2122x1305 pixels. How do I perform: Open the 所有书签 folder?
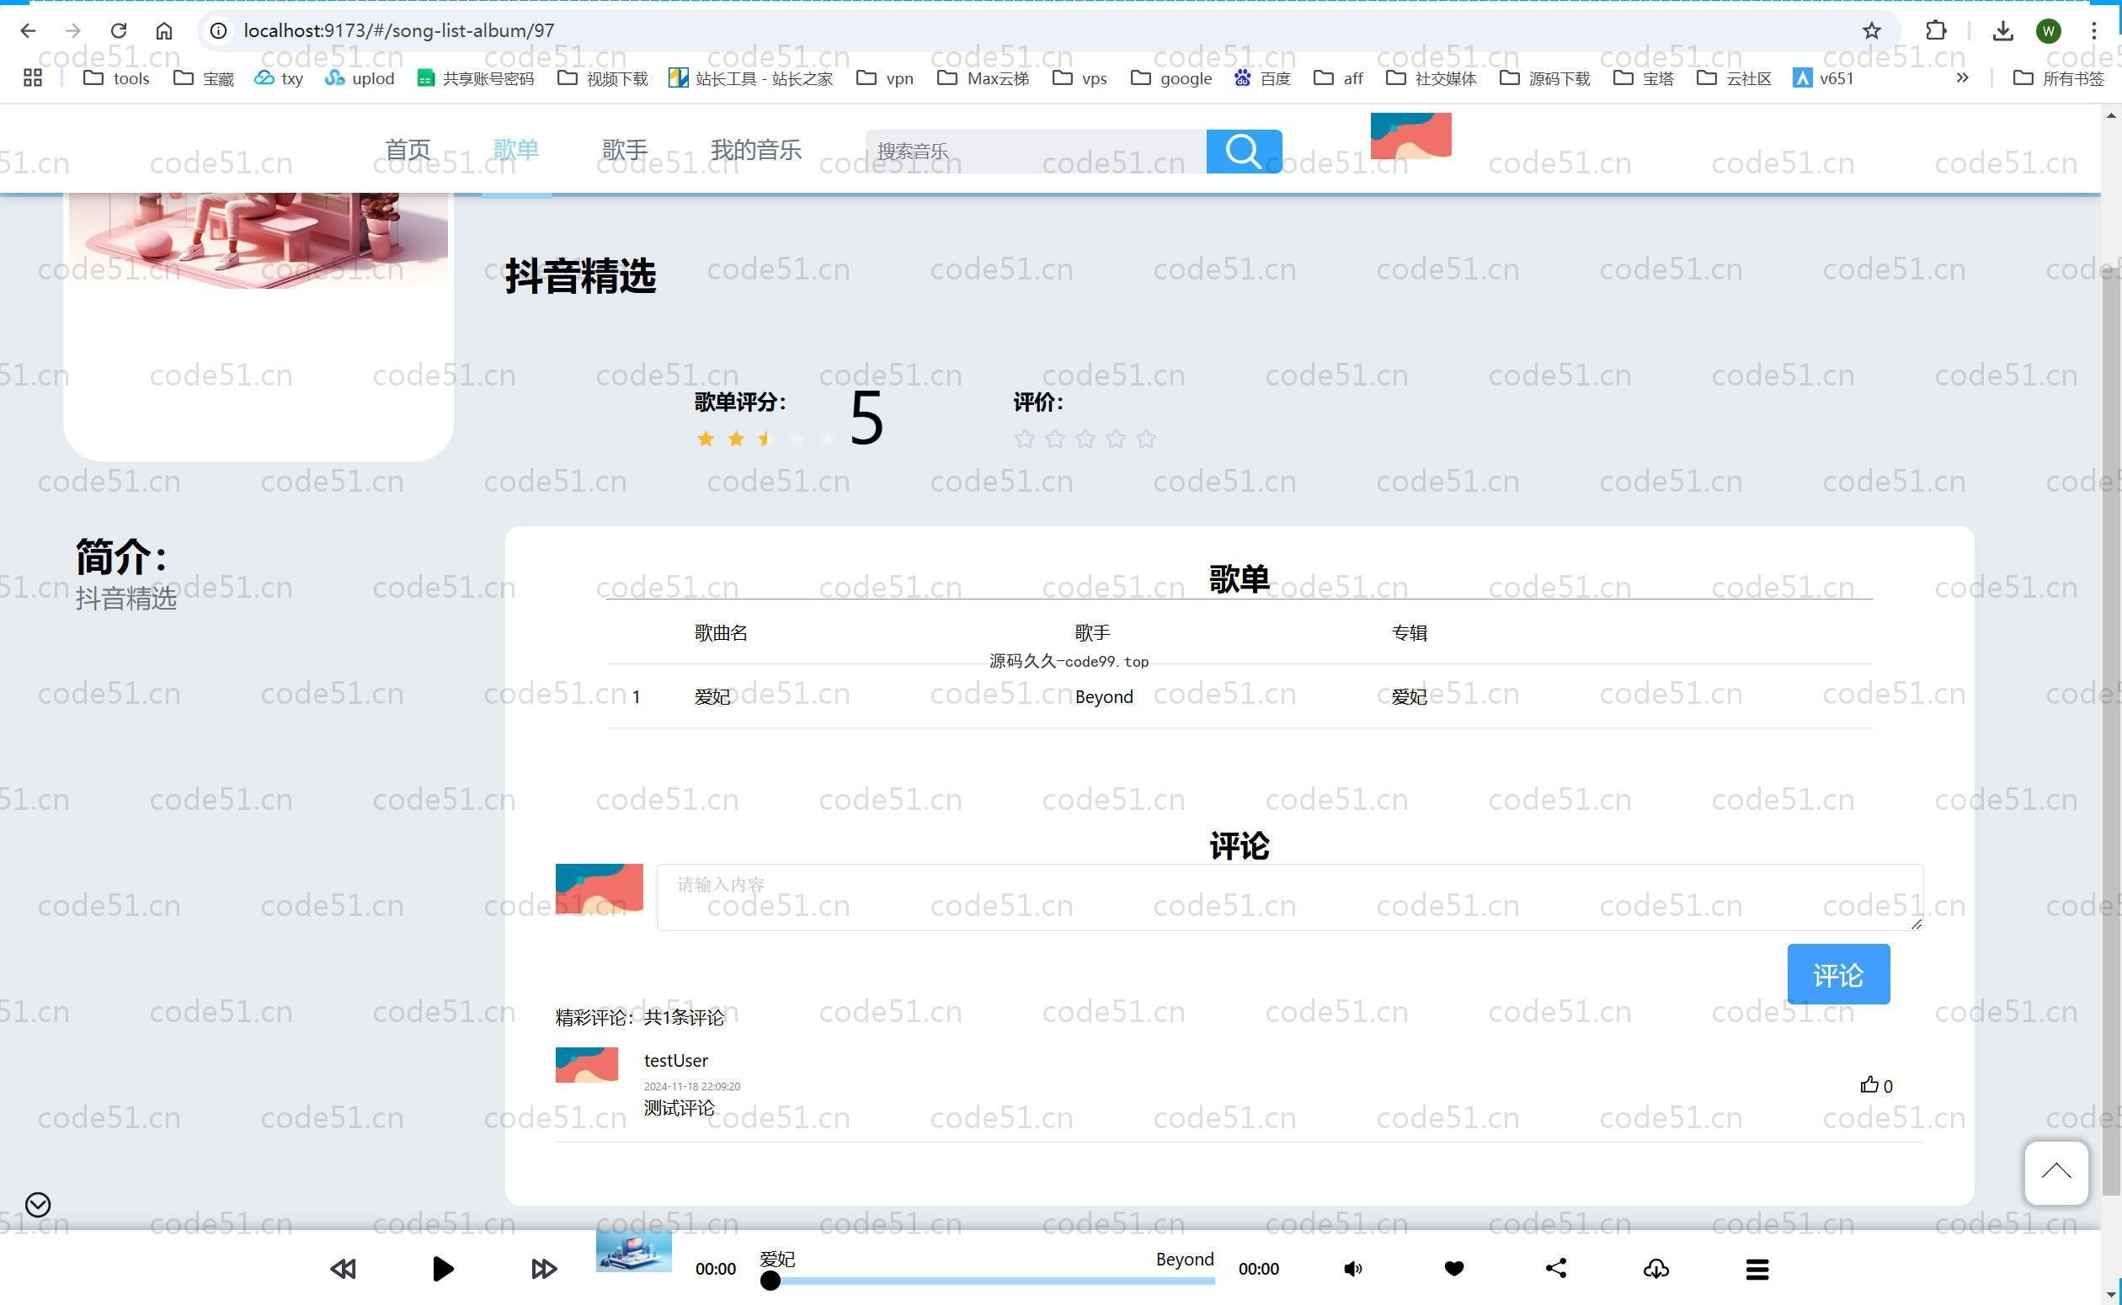[2059, 77]
